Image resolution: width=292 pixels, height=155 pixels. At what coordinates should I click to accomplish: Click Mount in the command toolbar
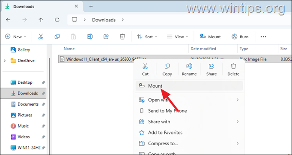click(210, 37)
